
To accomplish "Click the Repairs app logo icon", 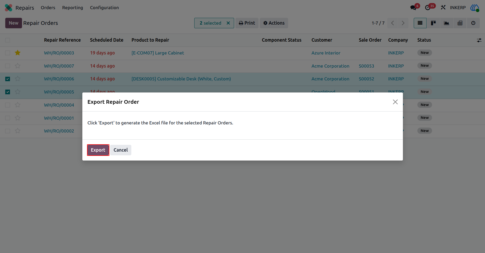I will [x=8, y=8].
